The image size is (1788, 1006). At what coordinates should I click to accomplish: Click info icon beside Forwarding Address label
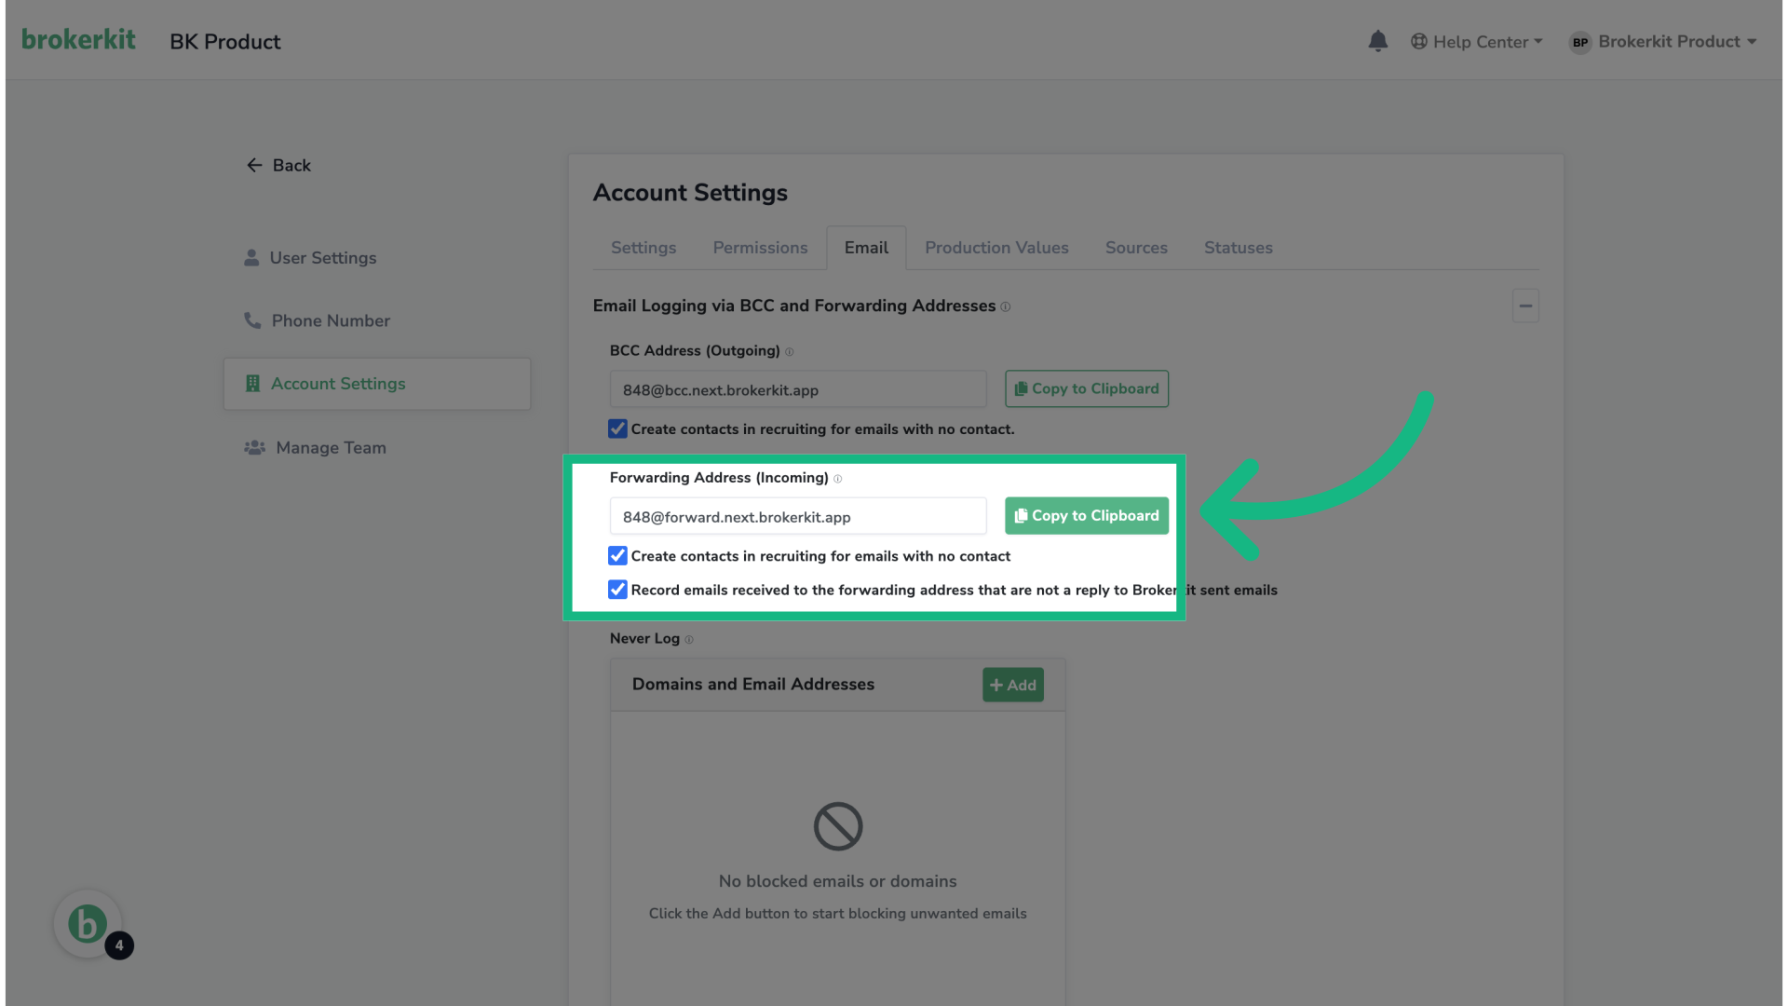[837, 479]
